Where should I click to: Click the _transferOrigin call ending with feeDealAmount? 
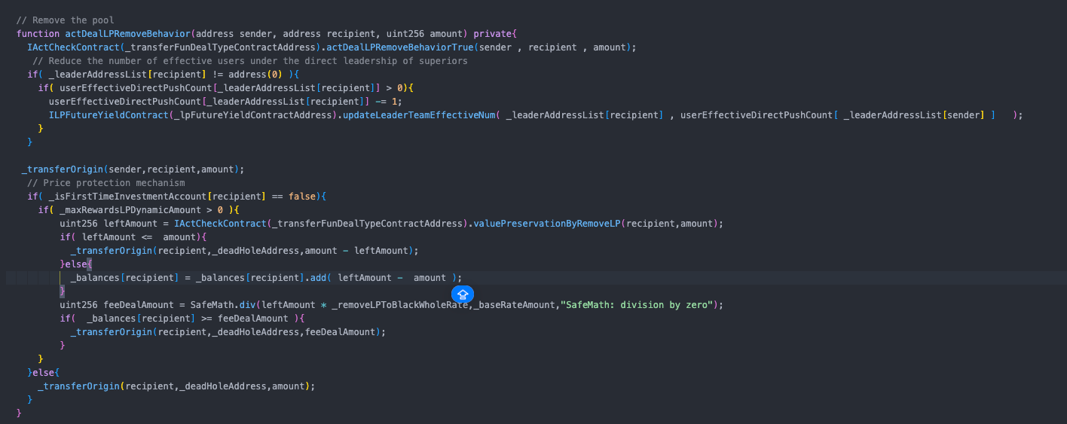point(228,332)
